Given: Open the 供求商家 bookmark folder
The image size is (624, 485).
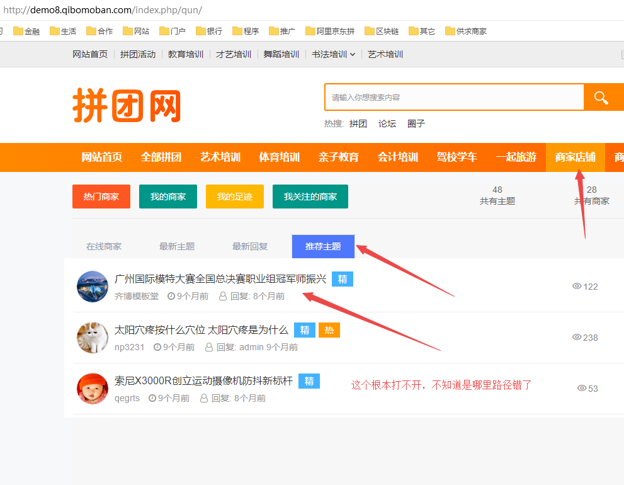Looking at the screenshot, I should tap(465, 31).
